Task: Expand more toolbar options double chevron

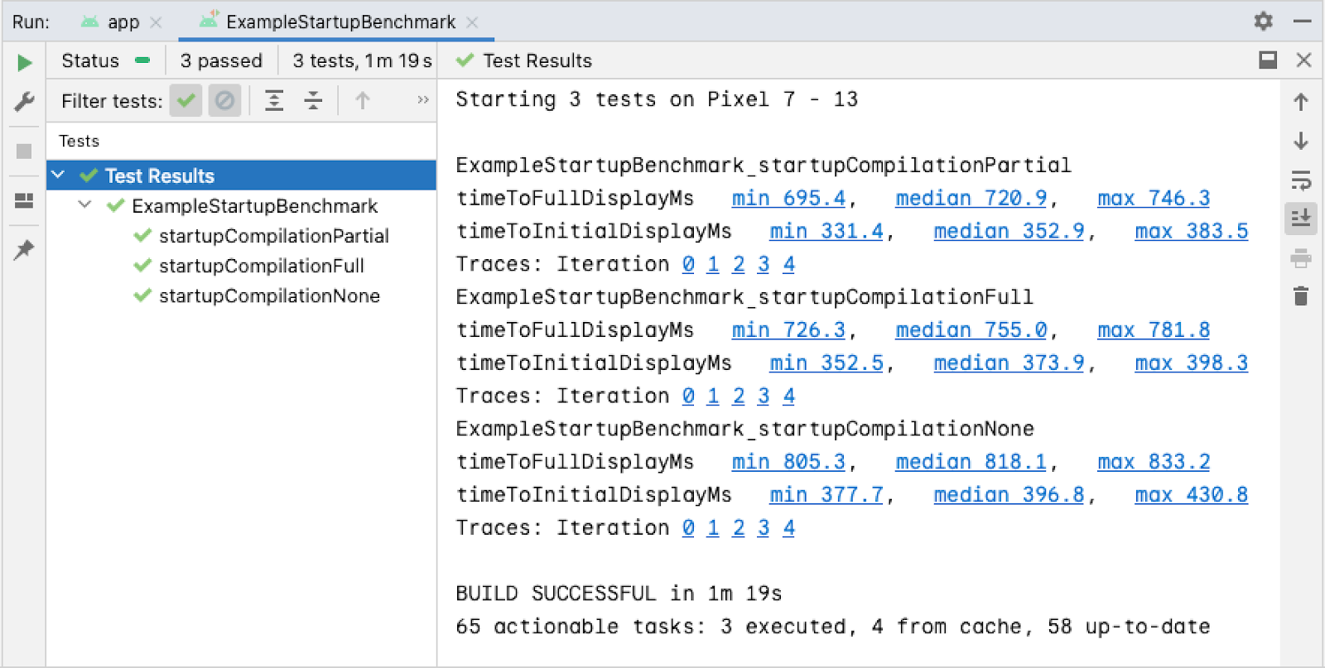Action: pos(423,100)
